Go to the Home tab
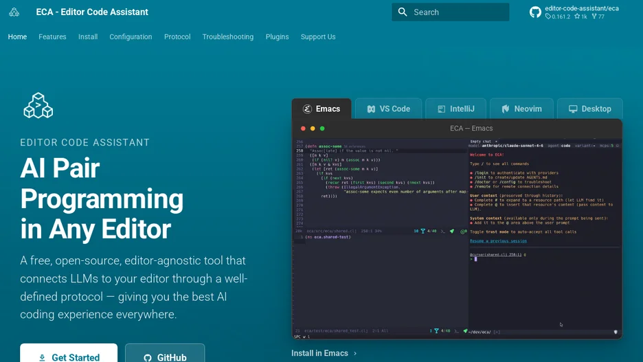This screenshot has width=643, height=362. [17, 37]
